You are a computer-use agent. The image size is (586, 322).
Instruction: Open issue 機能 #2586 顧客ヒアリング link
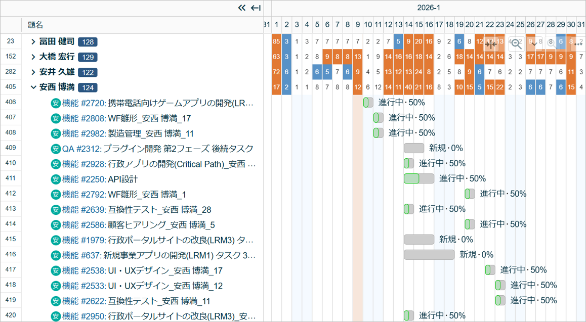84,225
